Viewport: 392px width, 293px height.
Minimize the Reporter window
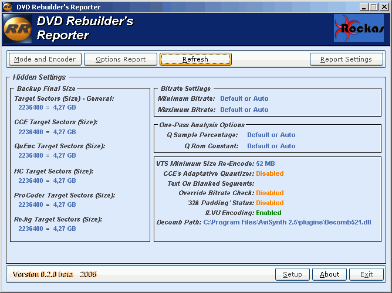click(364, 7)
